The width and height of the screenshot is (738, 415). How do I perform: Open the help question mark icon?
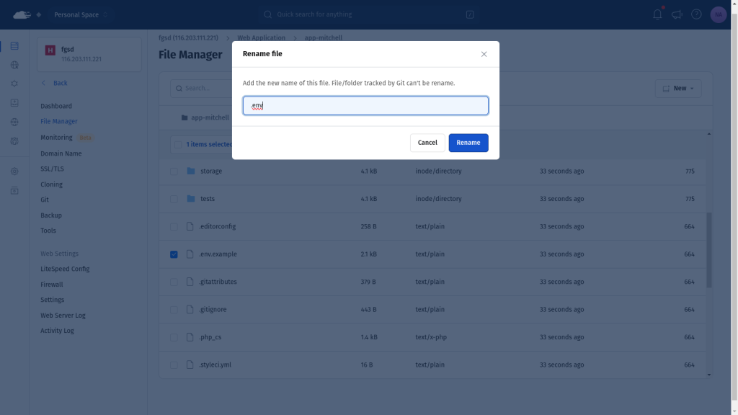click(696, 14)
